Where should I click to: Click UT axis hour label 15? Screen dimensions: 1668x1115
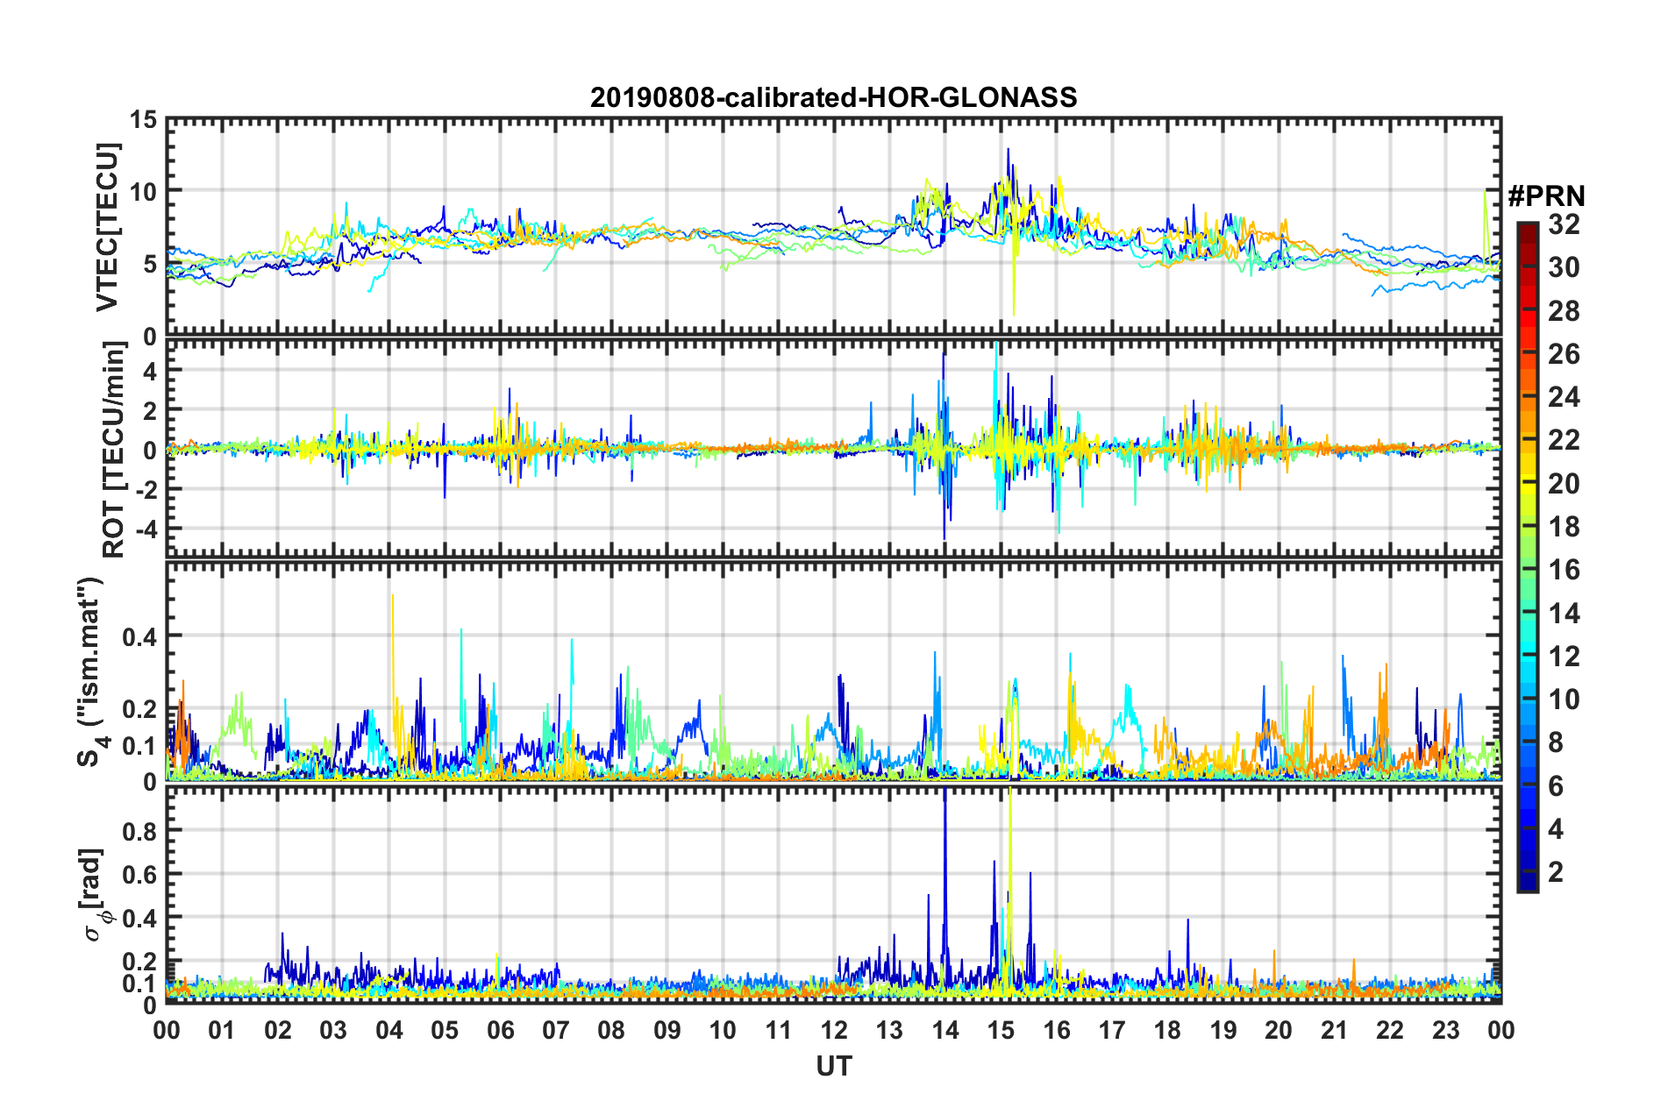pyautogui.click(x=1001, y=1030)
